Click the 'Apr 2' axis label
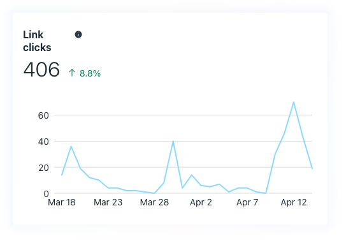 tap(201, 202)
